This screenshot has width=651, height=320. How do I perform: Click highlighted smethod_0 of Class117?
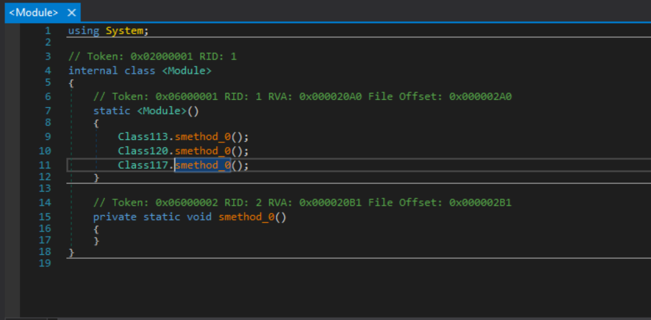[x=203, y=165]
